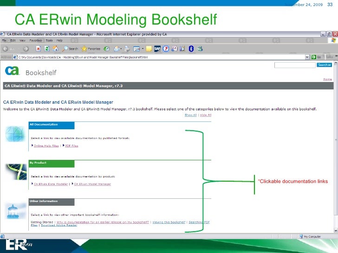This screenshot has width=338, height=253.
Task: Click the My Computer zone icon
Action: (x=301, y=236)
